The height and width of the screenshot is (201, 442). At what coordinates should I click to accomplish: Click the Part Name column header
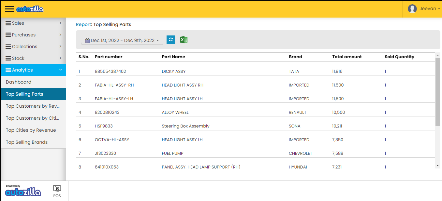click(173, 57)
